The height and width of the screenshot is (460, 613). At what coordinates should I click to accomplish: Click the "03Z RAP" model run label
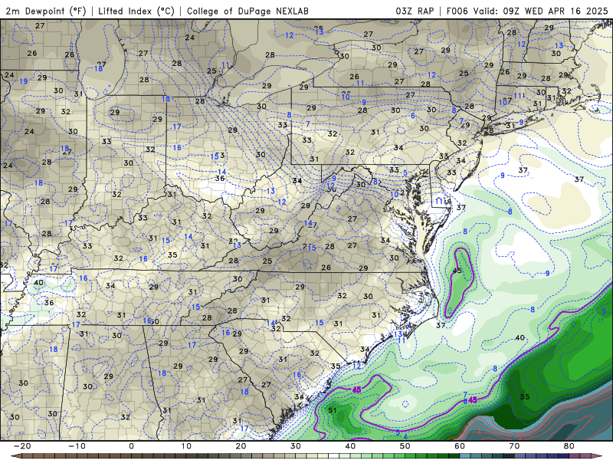tap(415, 11)
